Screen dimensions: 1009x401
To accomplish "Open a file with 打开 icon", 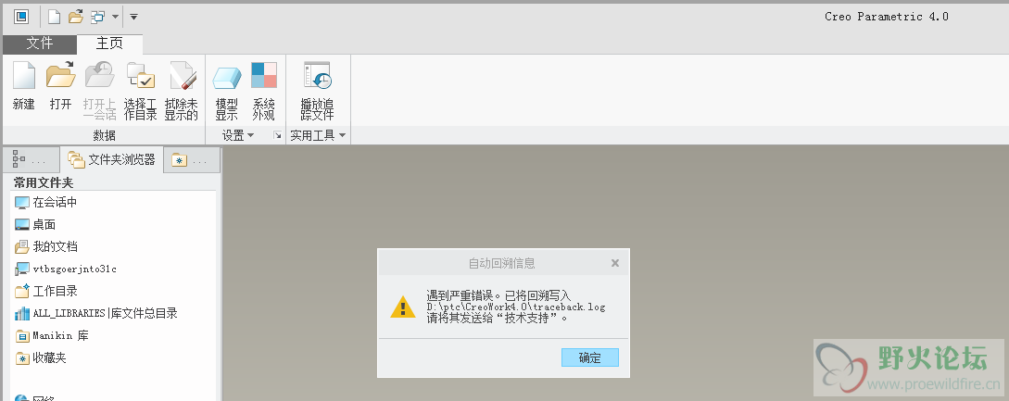I will coord(60,76).
